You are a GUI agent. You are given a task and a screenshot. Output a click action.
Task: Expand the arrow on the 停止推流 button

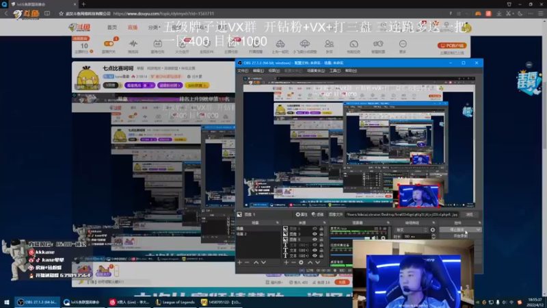[478, 229]
